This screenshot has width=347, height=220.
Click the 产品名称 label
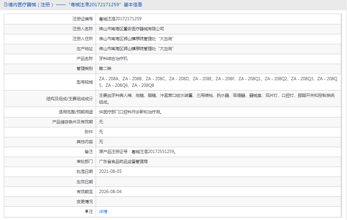pos(85,59)
